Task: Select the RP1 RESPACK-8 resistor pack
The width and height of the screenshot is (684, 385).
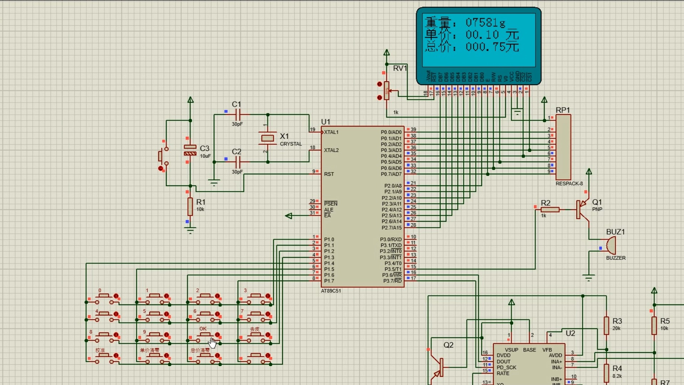Action: 563,147
